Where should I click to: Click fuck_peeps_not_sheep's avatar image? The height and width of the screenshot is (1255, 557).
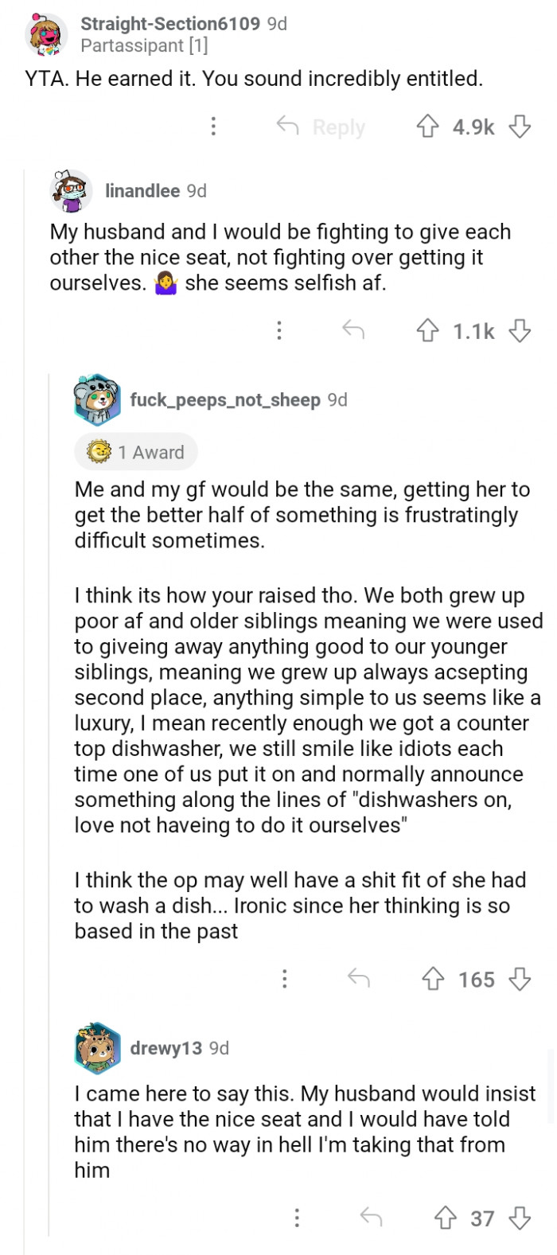coord(97,399)
